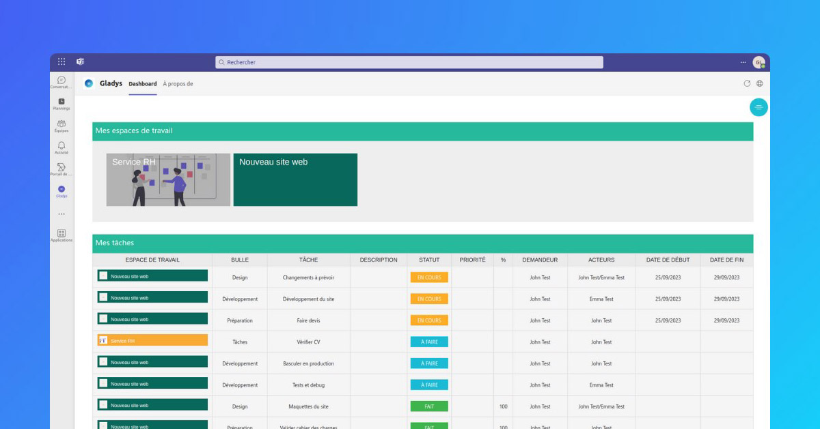Viewport: 820px width, 429px height.
Task: Click FAIT status of Maquettes du site
Action: [429, 406]
